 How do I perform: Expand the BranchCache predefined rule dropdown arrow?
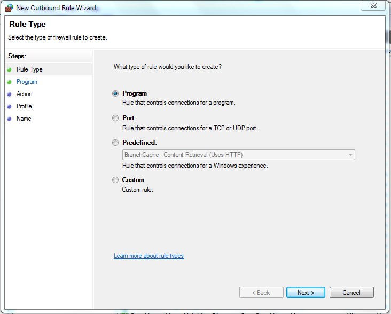pos(350,155)
